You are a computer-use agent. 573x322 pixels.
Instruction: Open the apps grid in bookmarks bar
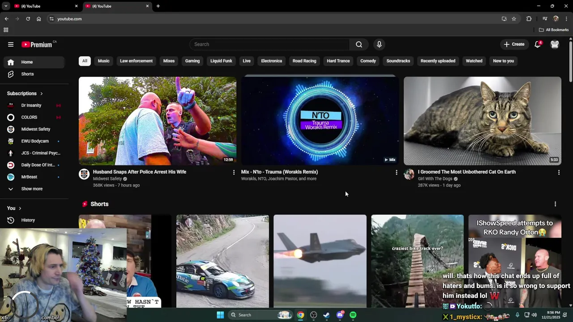6,30
